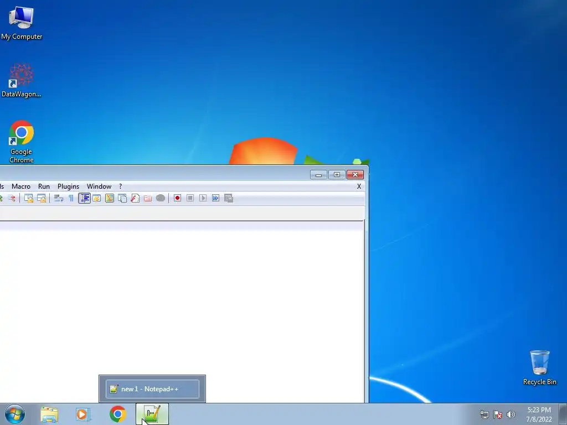Toggle the Show Indent Guide button
The width and height of the screenshot is (567, 425).
(84, 198)
